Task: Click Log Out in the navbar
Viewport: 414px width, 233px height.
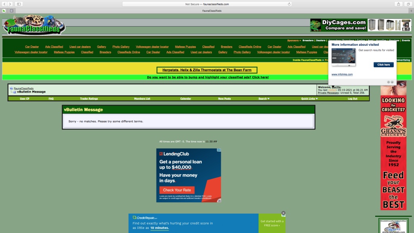Action: (353, 99)
